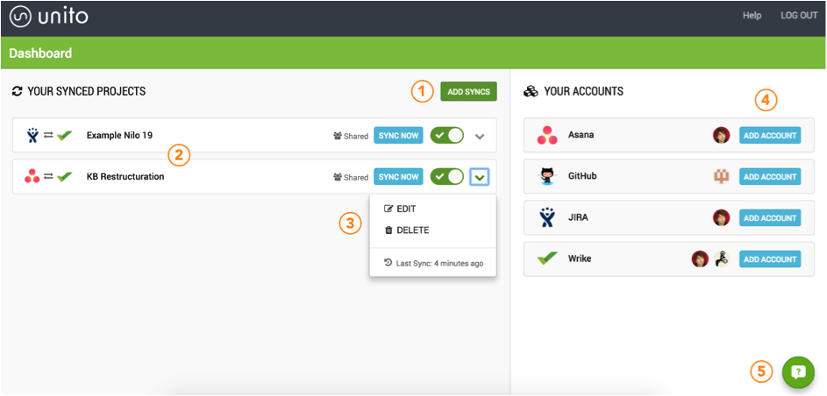Toggle the KB Restructuration sync switch
827x396 pixels.
pyautogui.click(x=447, y=176)
